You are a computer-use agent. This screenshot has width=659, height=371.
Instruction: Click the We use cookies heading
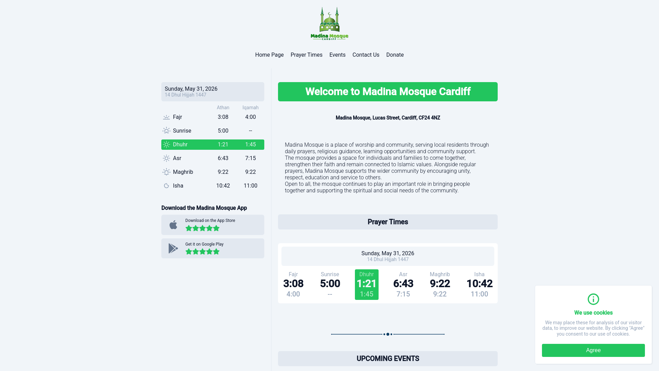593,313
